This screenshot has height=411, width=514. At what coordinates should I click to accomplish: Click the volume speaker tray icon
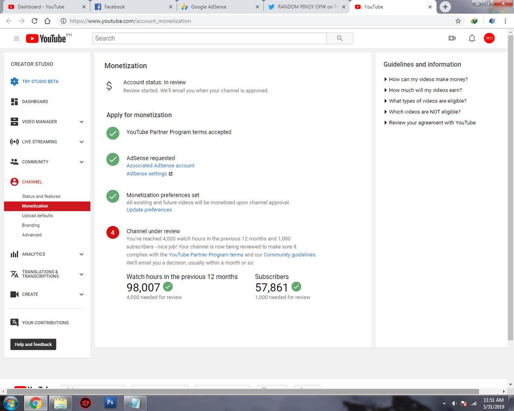pos(454,403)
